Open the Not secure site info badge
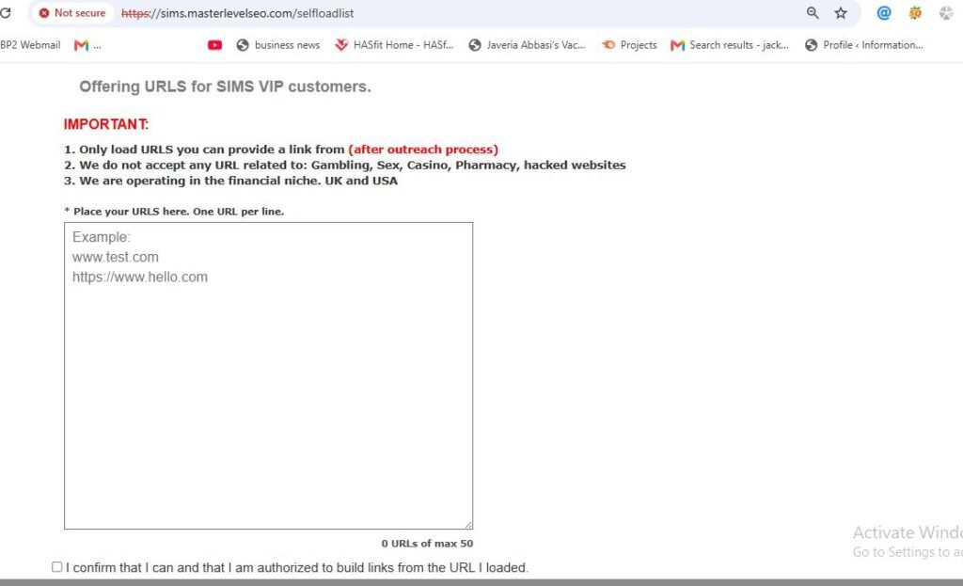This screenshot has width=963, height=586. pos(72,13)
